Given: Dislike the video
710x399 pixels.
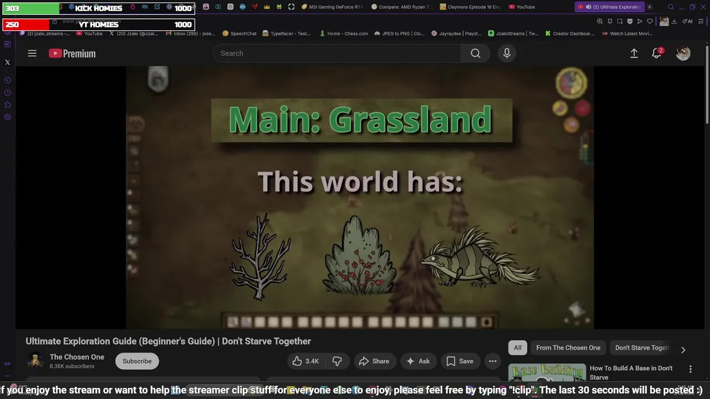Looking at the screenshot, I should 337,361.
